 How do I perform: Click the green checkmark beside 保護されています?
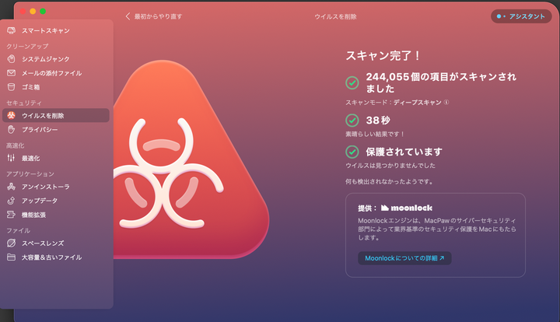point(352,152)
